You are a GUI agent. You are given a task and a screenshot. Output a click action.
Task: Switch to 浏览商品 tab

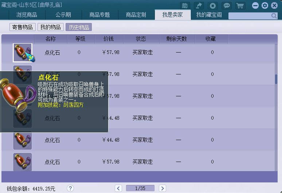27,15
